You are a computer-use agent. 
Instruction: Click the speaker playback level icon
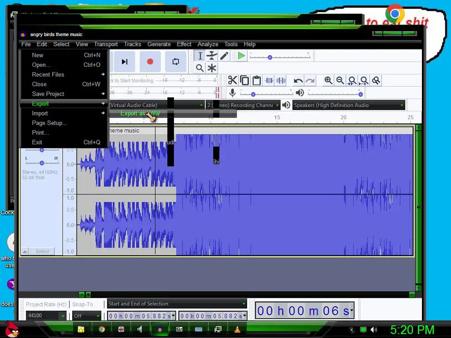coord(299,92)
